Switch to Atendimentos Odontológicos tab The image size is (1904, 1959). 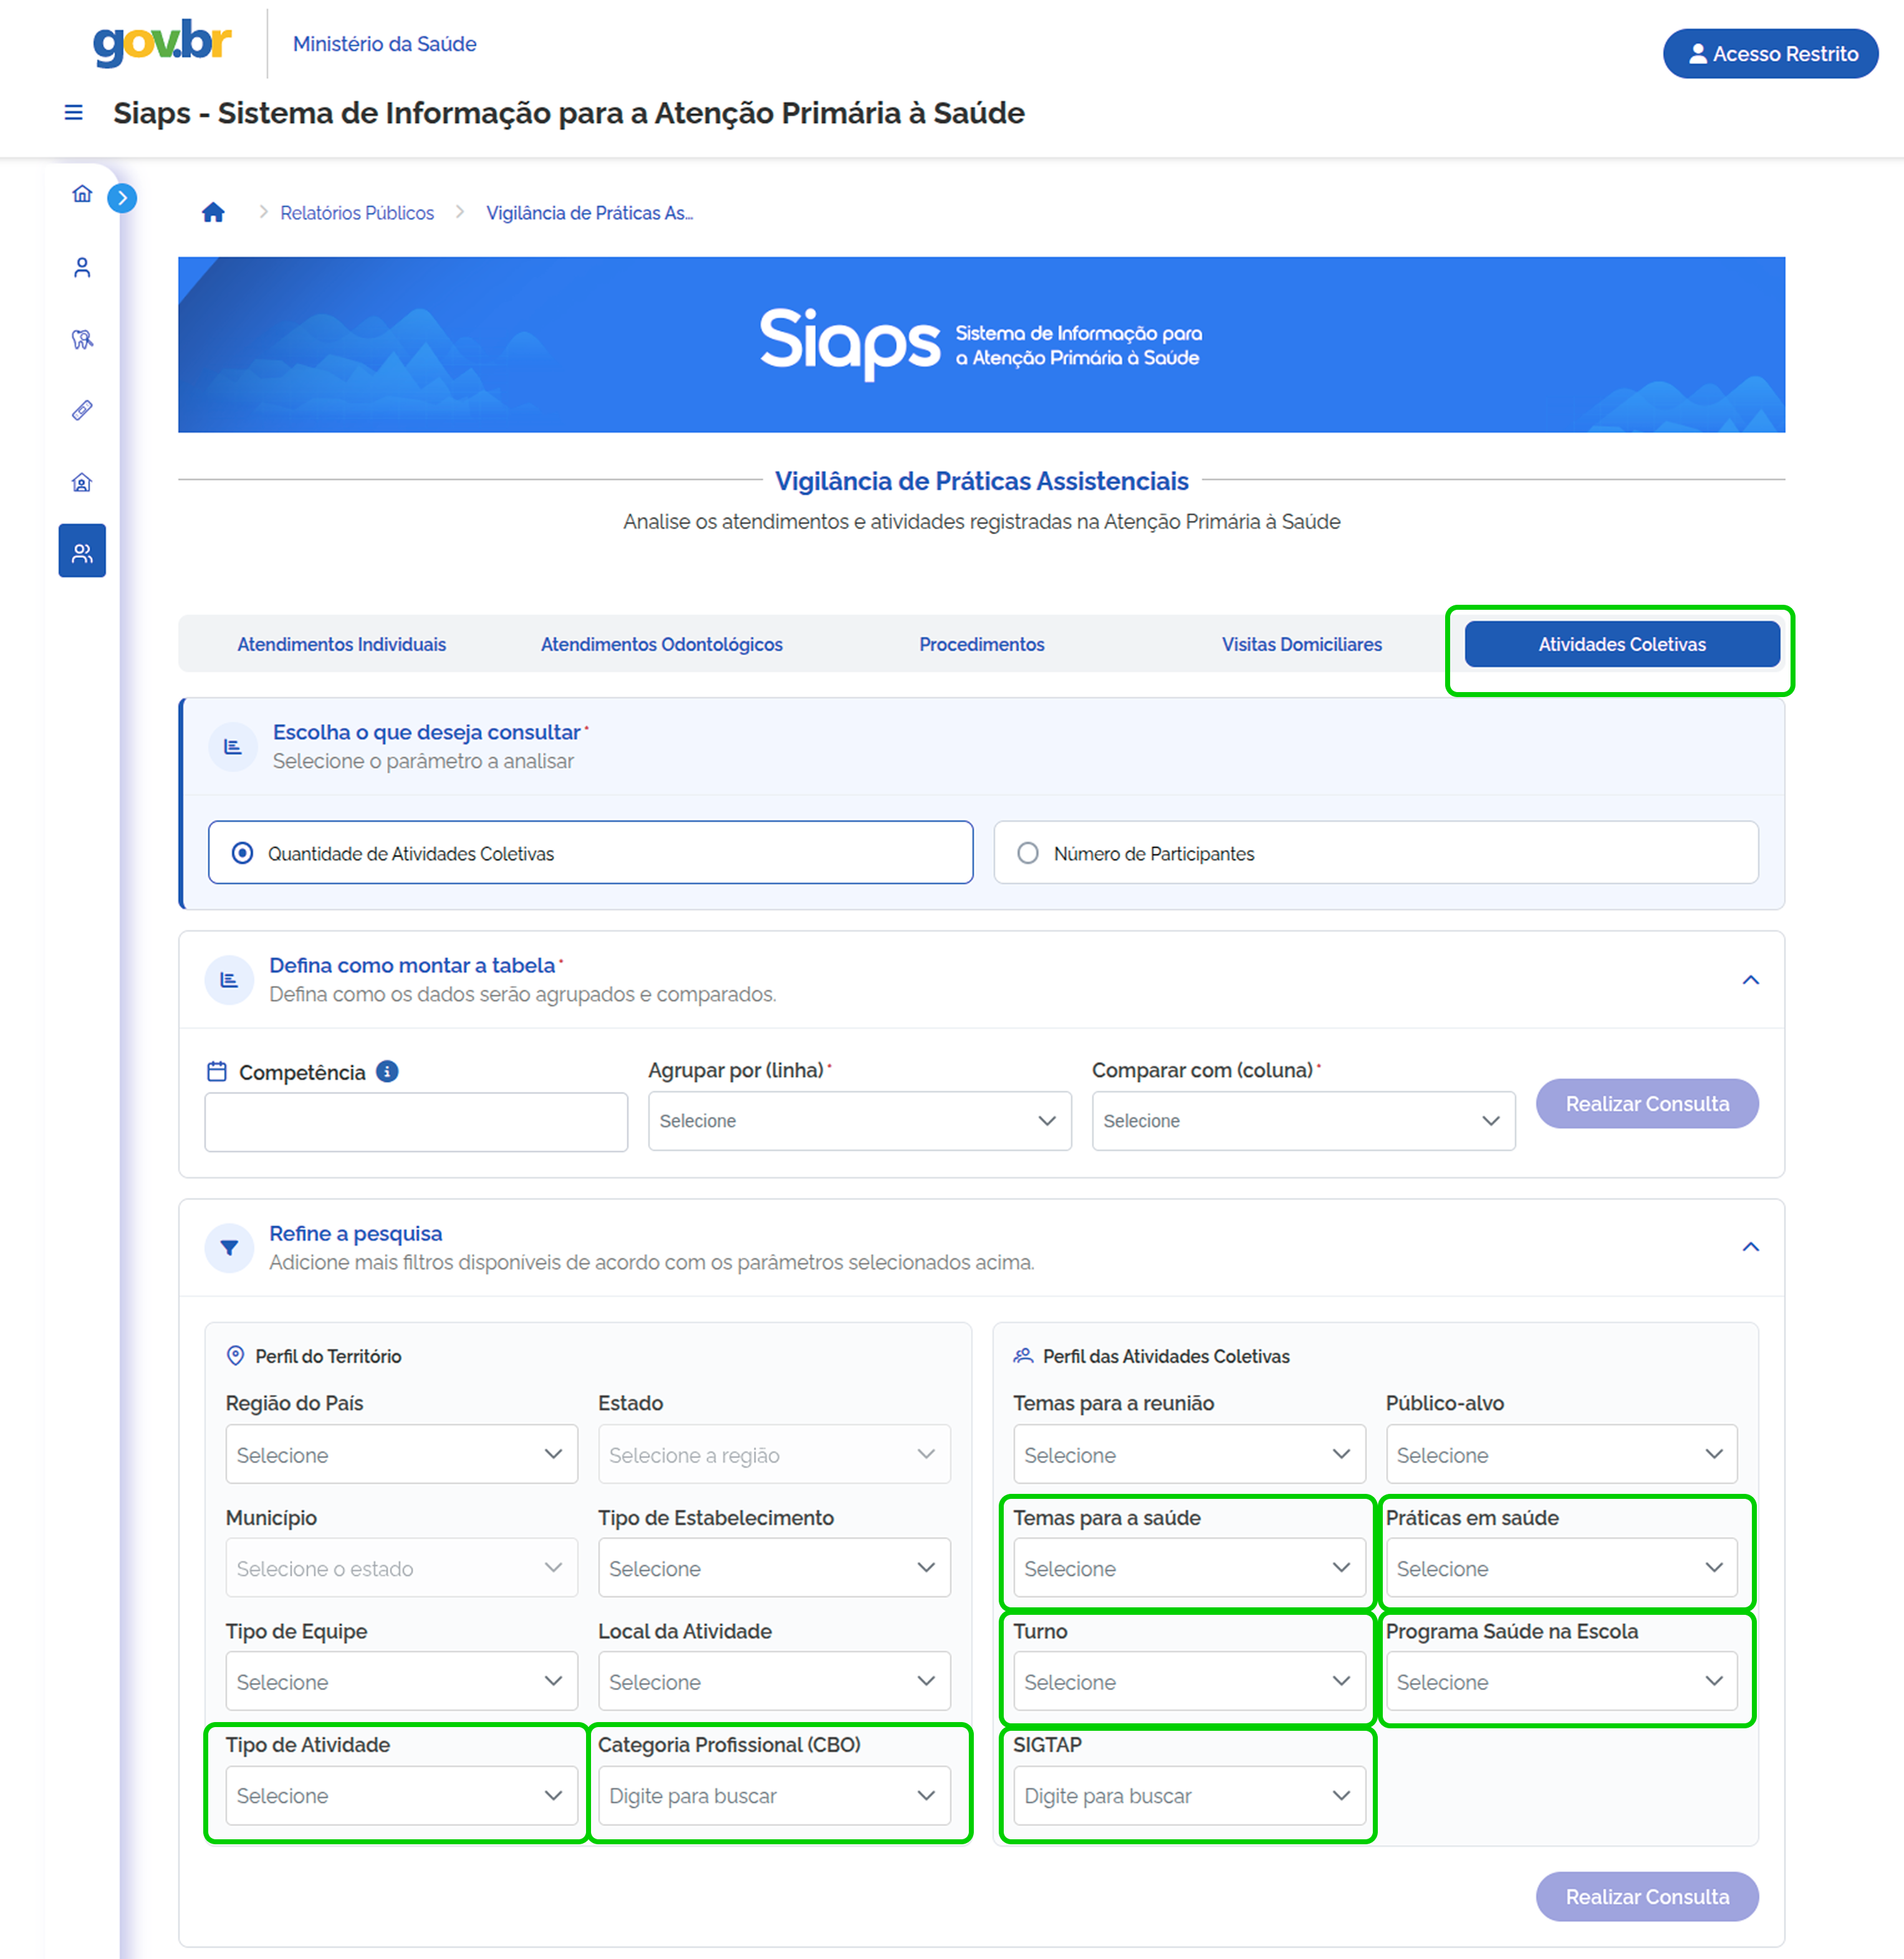pyautogui.click(x=661, y=644)
